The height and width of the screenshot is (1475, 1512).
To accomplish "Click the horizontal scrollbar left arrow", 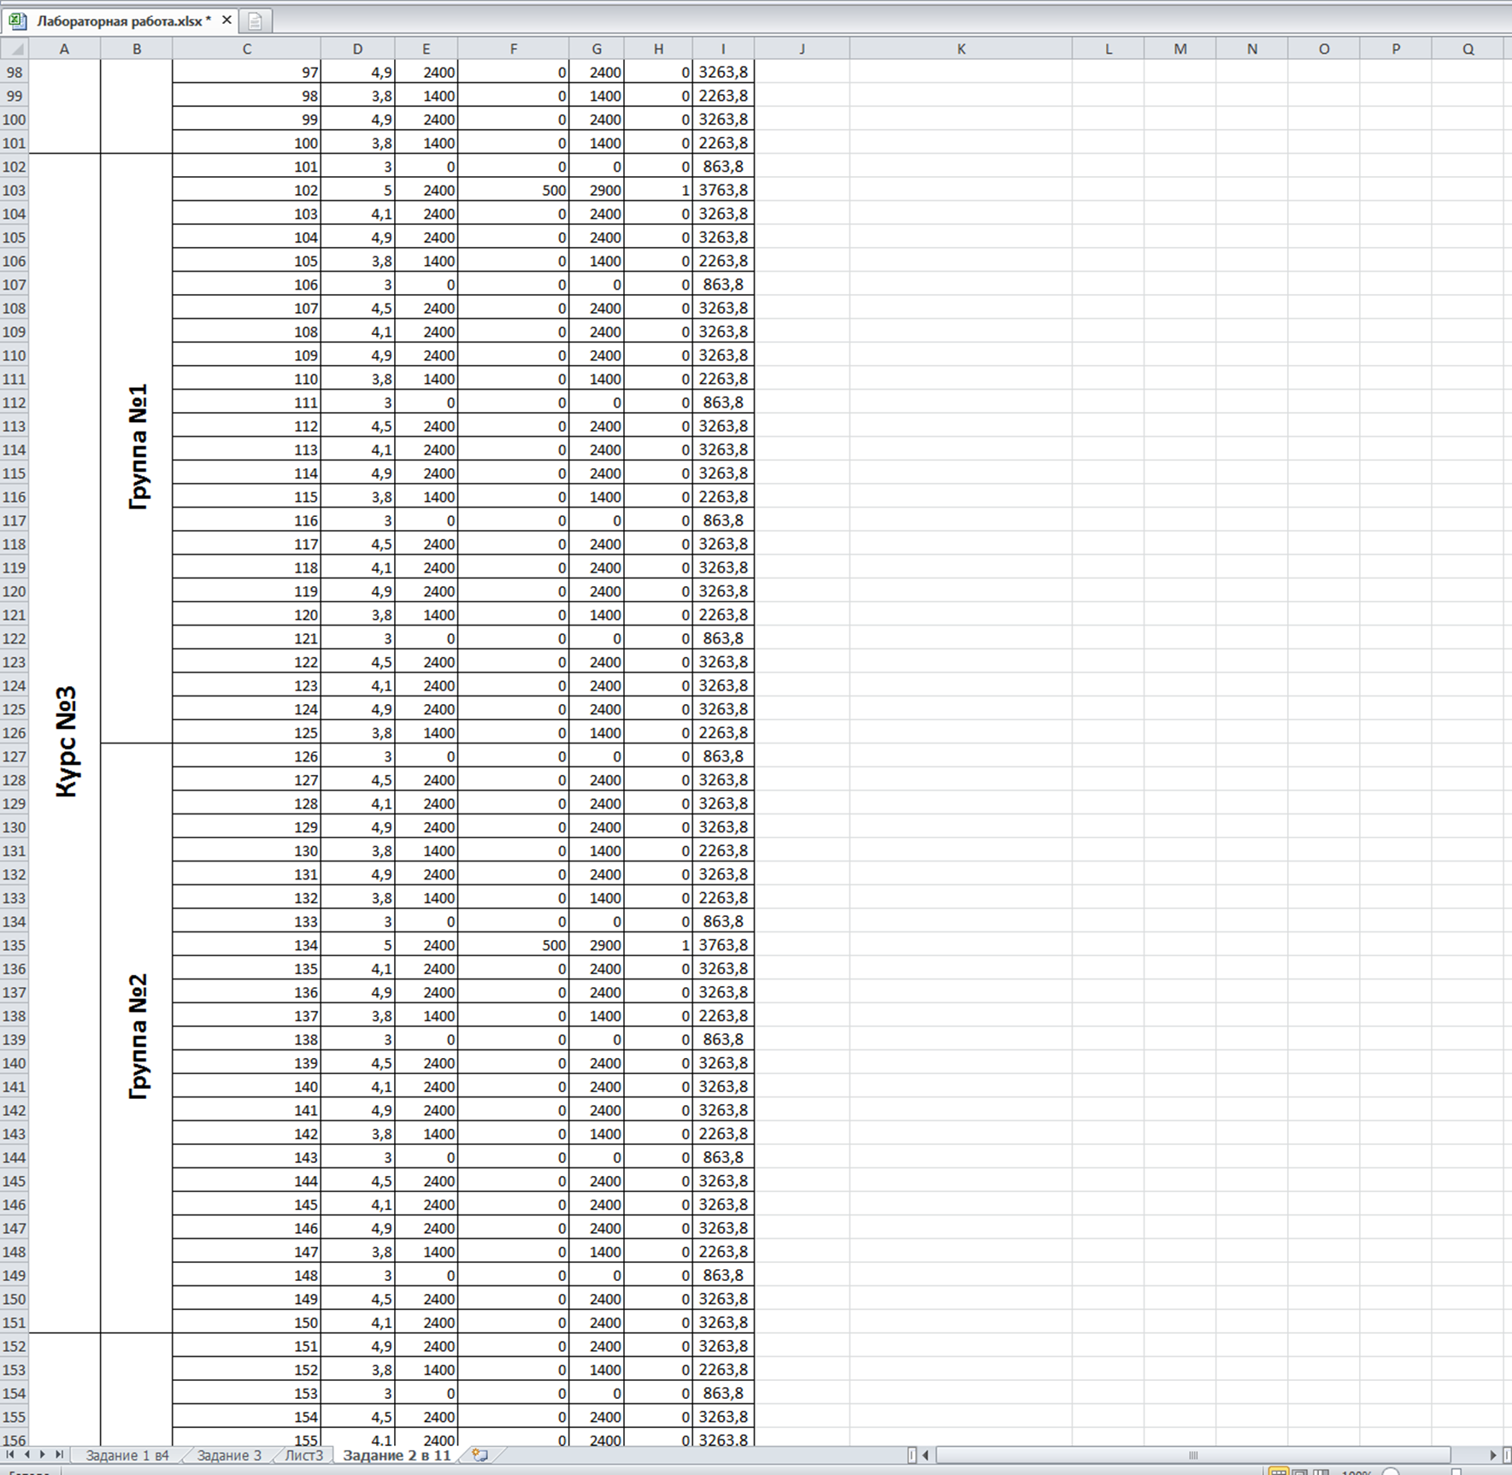I will [x=926, y=1455].
